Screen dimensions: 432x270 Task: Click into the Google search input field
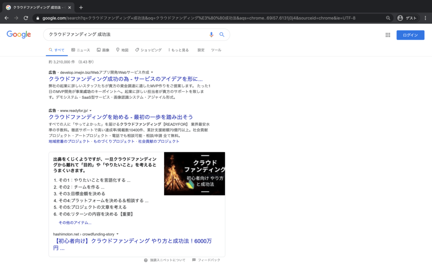click(x=127, y=35)
